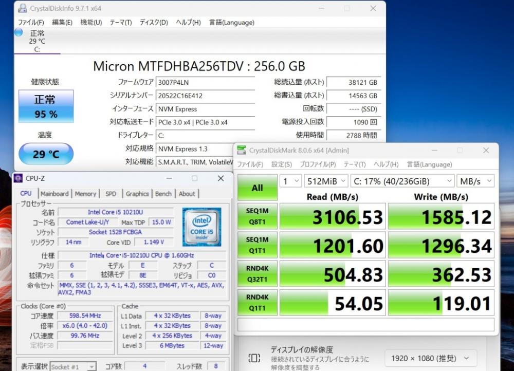Screen dimensions: 514x371
Task: Click the SEQ1M Q8T1 write result 1585.12
Action: [441, 216]
